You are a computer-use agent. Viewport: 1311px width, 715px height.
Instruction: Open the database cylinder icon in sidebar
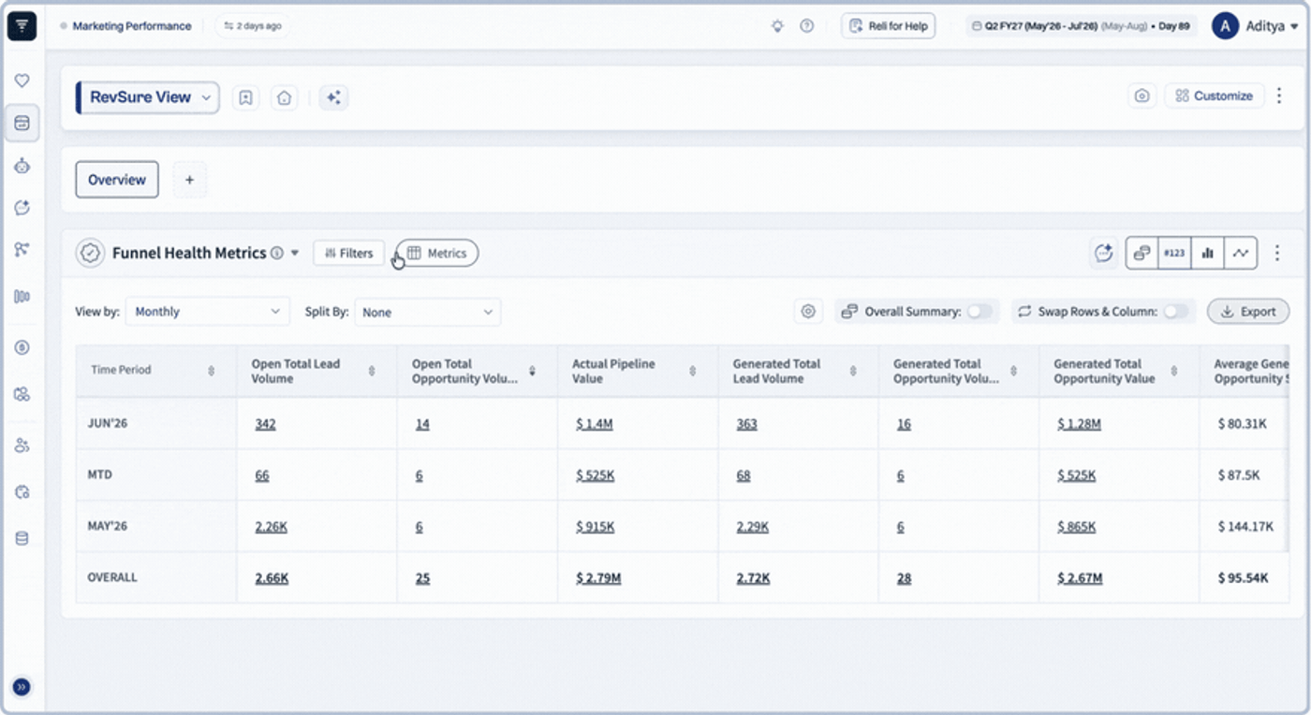(22, 538)
